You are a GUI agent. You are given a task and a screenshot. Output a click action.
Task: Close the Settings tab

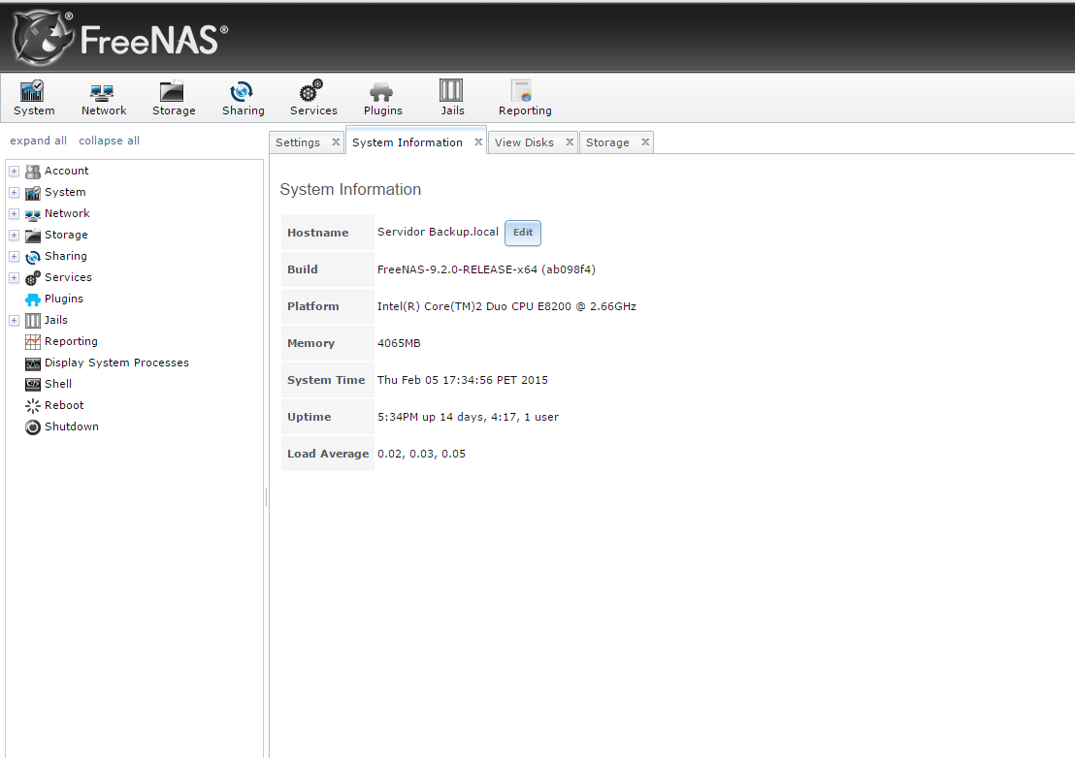click(336, 142)
